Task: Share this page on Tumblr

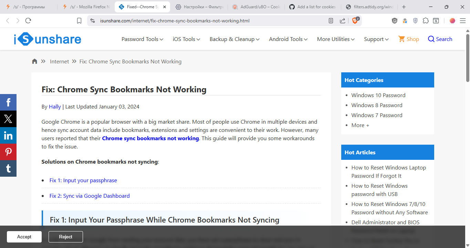Action: pos(8,168)
